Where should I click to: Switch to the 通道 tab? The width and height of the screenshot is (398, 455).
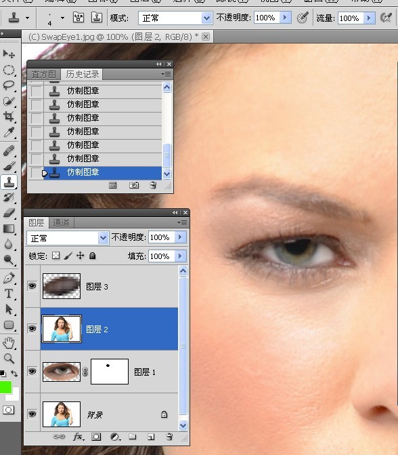coord(61,223)
